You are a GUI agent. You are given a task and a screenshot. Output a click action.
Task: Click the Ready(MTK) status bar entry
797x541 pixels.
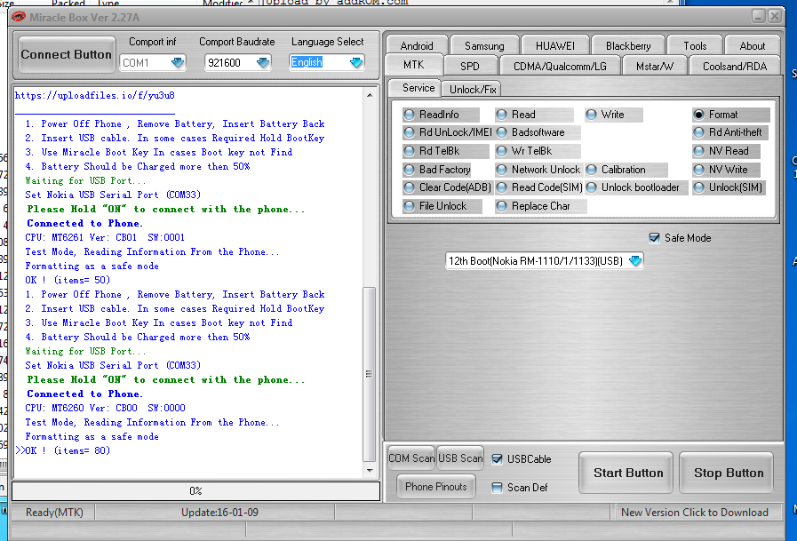(x=54, y=513)
